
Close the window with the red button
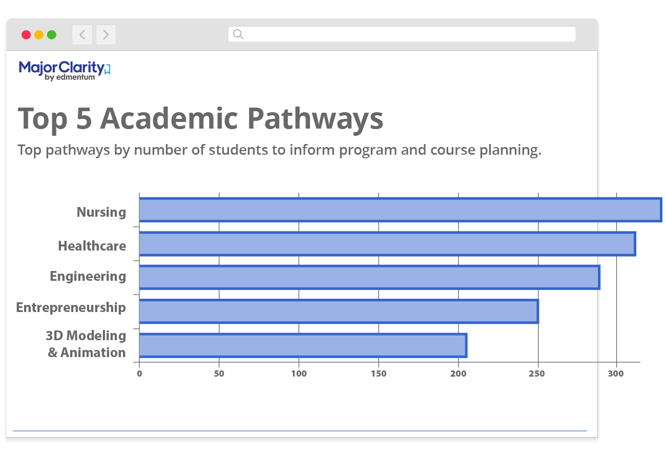[26, 35]
